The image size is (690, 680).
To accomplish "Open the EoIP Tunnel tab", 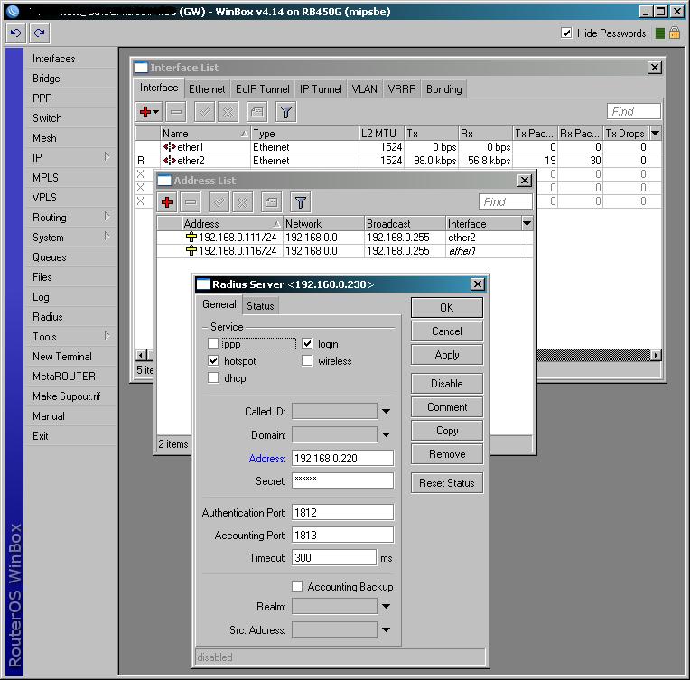I will [262, 89].
